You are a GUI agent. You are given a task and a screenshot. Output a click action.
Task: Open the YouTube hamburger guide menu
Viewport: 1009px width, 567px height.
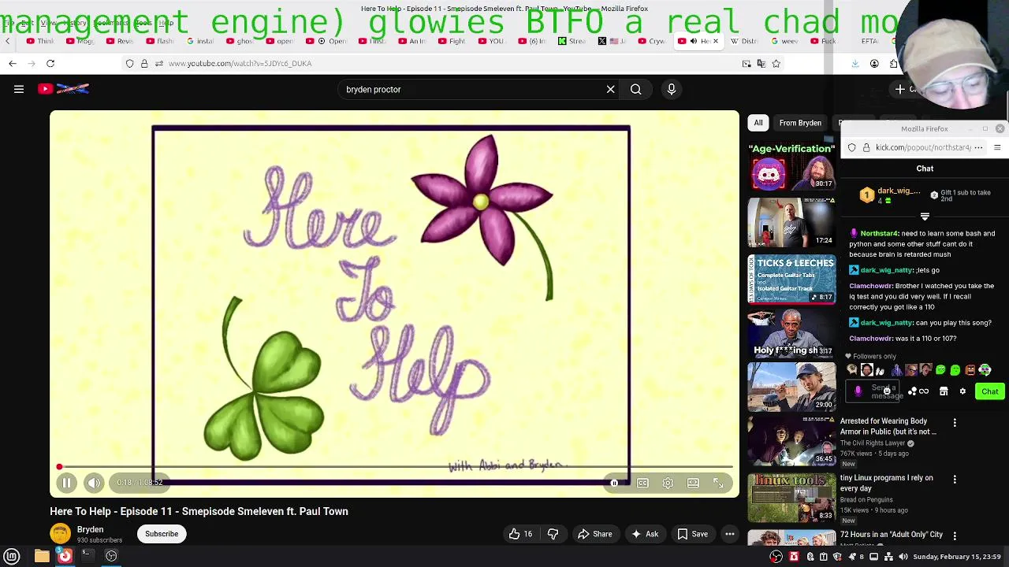point(19,89)
